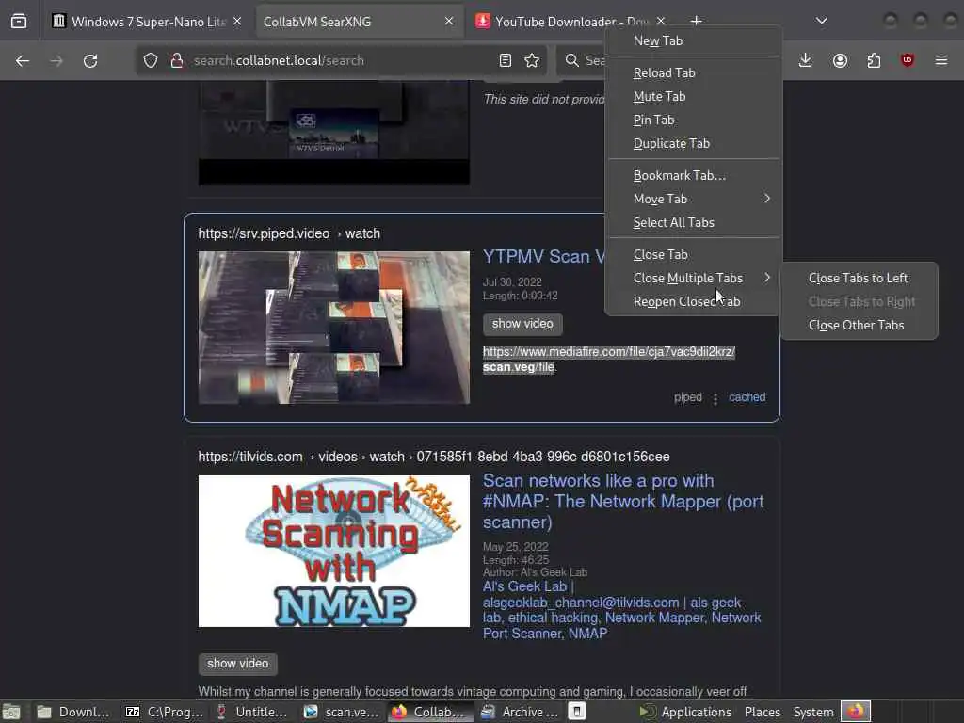Open the Firefox account icon
This screenshot has height=723, width=964.
pos(840,60)
